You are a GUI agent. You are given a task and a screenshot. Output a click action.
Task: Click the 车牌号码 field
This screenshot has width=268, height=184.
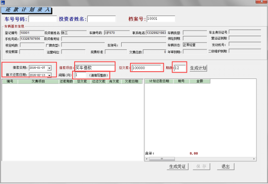point(117,32)
